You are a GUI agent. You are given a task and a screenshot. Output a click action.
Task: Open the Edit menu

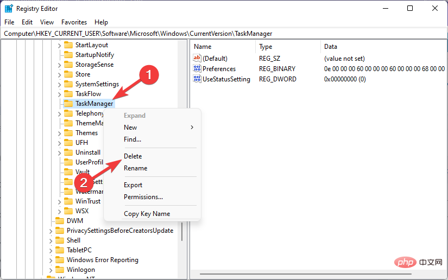[27, 22]
